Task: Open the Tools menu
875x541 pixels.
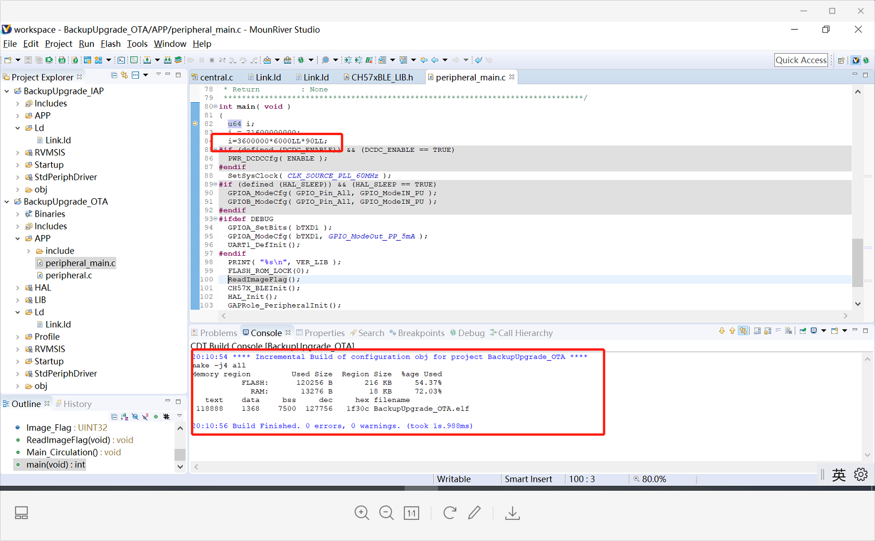Action: 137,44
